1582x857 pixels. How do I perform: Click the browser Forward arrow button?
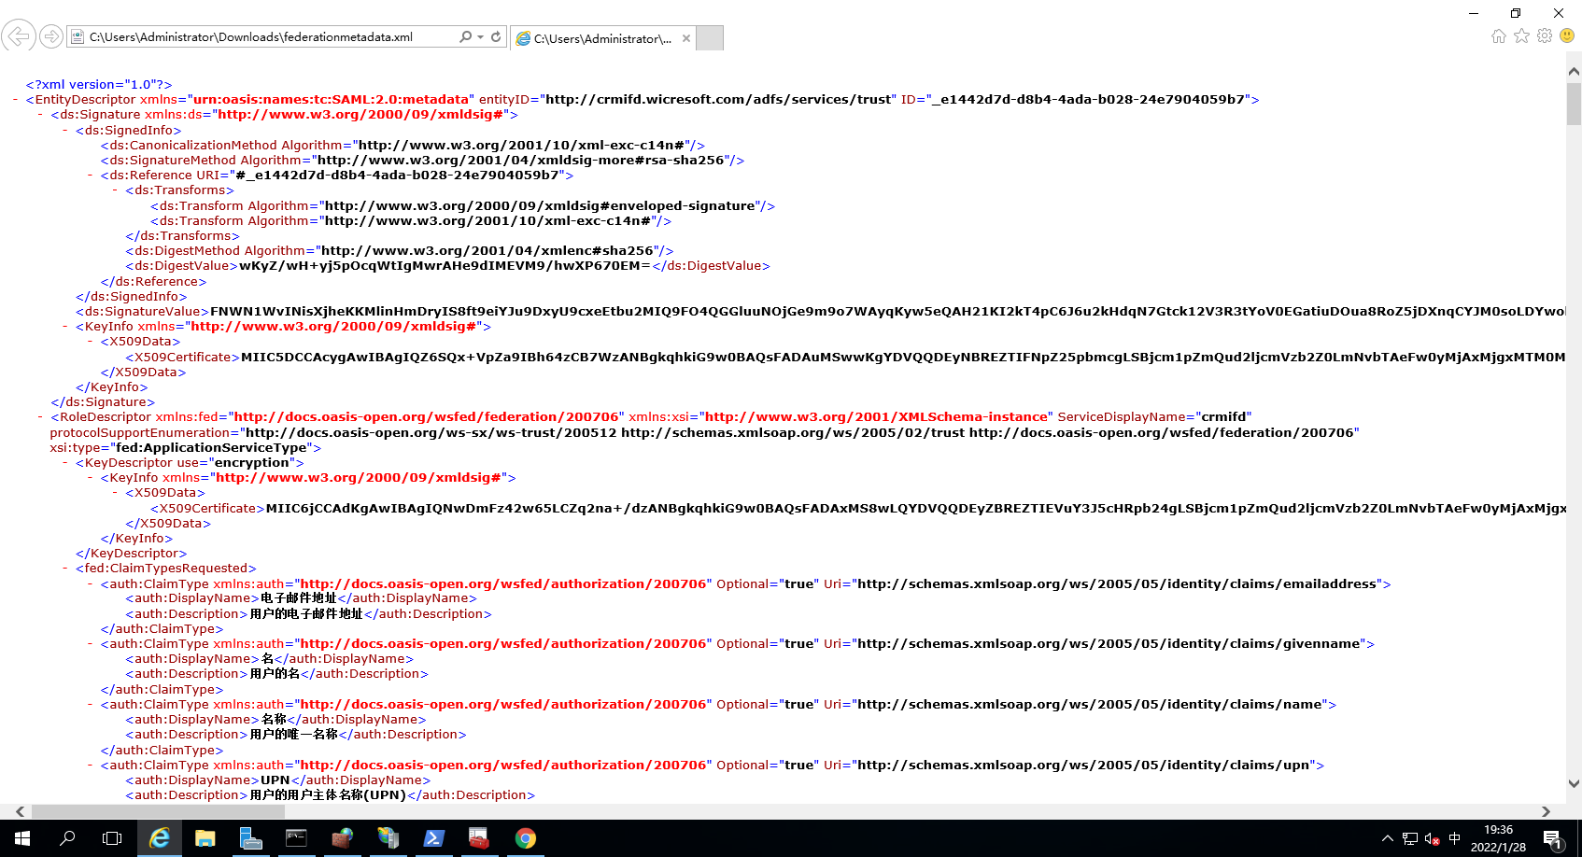click(x=51, y=36)
